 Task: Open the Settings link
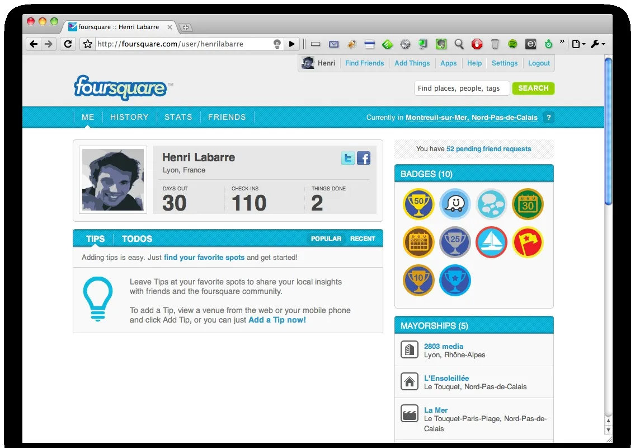[505, 63]
